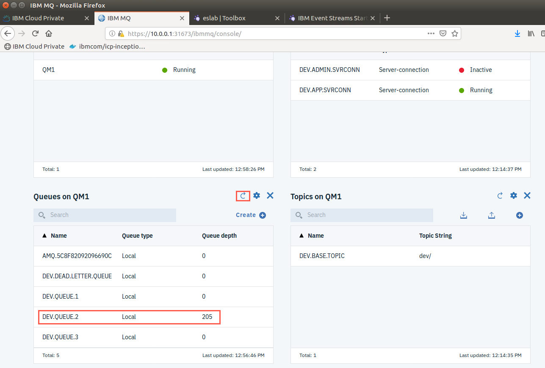The image size is (545, 368).
Task: Select the DEV.QUEUE.1 row
Action: pyautogui.click(x=153, y=297)
